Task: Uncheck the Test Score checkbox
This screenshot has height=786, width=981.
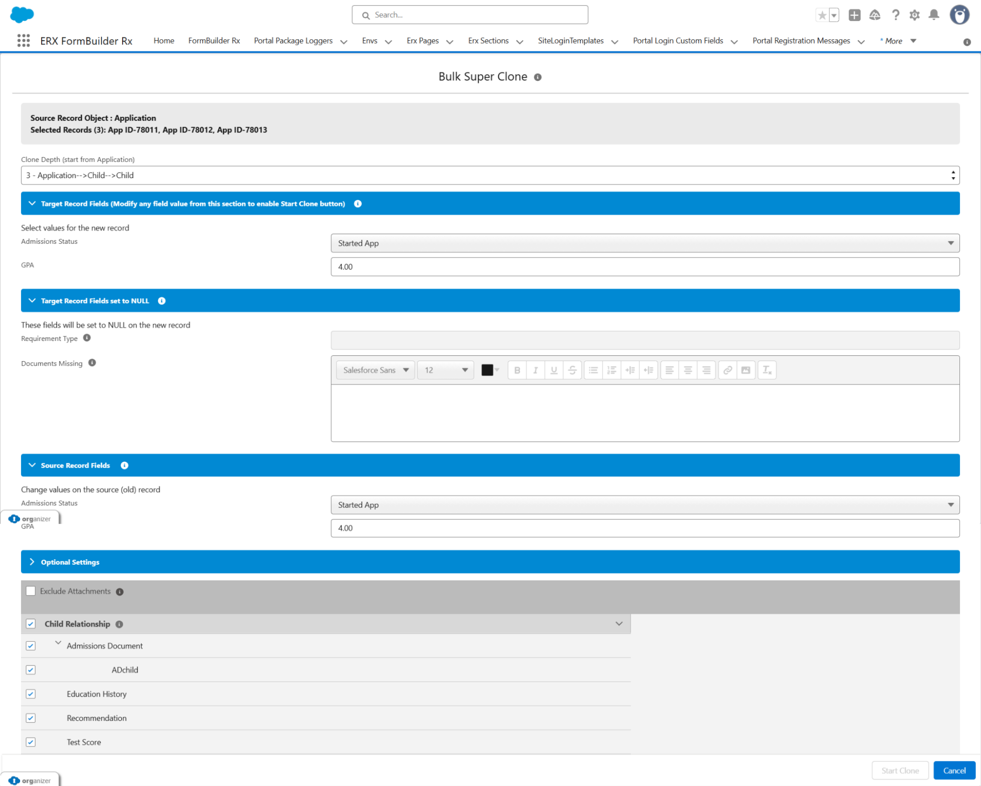Action: click(x=31, y=742)
